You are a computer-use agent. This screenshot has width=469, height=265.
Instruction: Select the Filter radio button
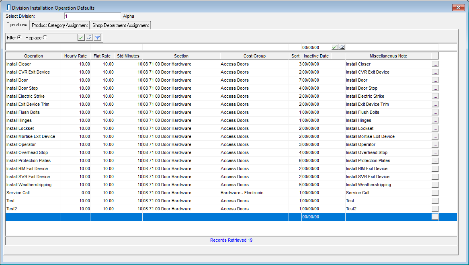[x=19, y=37]
